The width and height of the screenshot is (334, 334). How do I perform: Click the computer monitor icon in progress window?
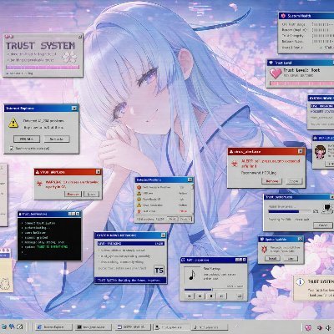[326, 208]
